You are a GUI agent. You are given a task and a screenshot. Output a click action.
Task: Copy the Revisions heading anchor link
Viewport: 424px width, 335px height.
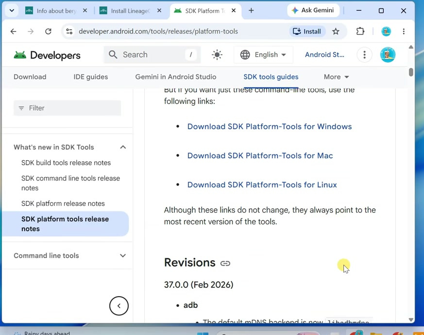(225, 263)
